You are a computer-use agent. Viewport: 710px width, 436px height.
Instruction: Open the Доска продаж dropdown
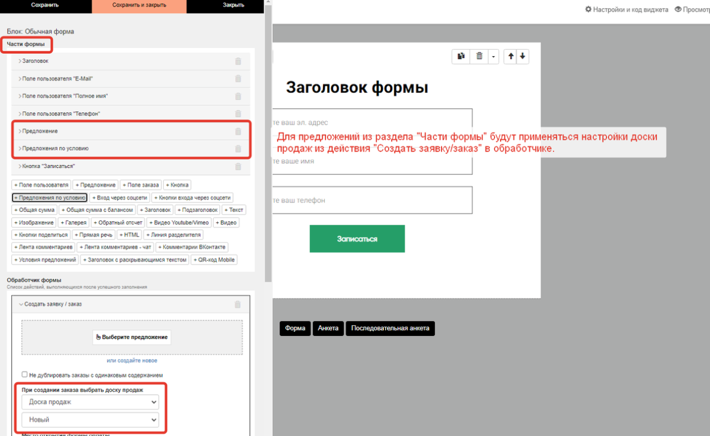click(90, 402)
